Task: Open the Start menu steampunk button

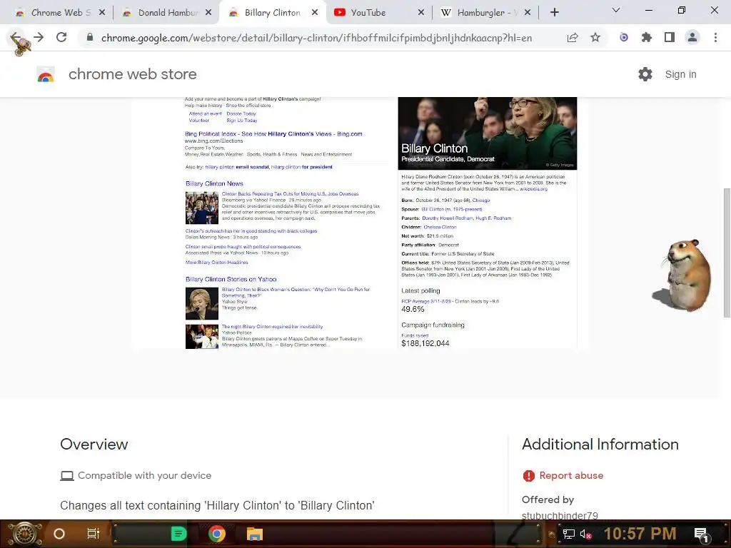Action: coord(24,534)
